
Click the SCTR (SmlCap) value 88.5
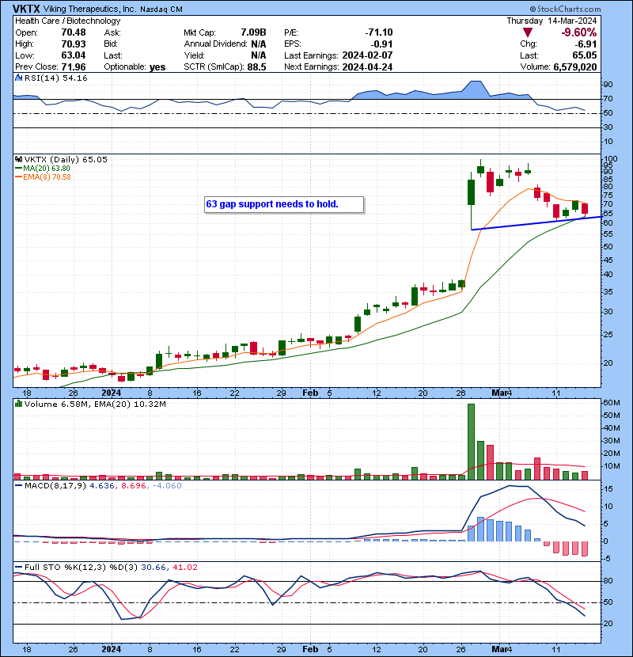coord(257,67)
